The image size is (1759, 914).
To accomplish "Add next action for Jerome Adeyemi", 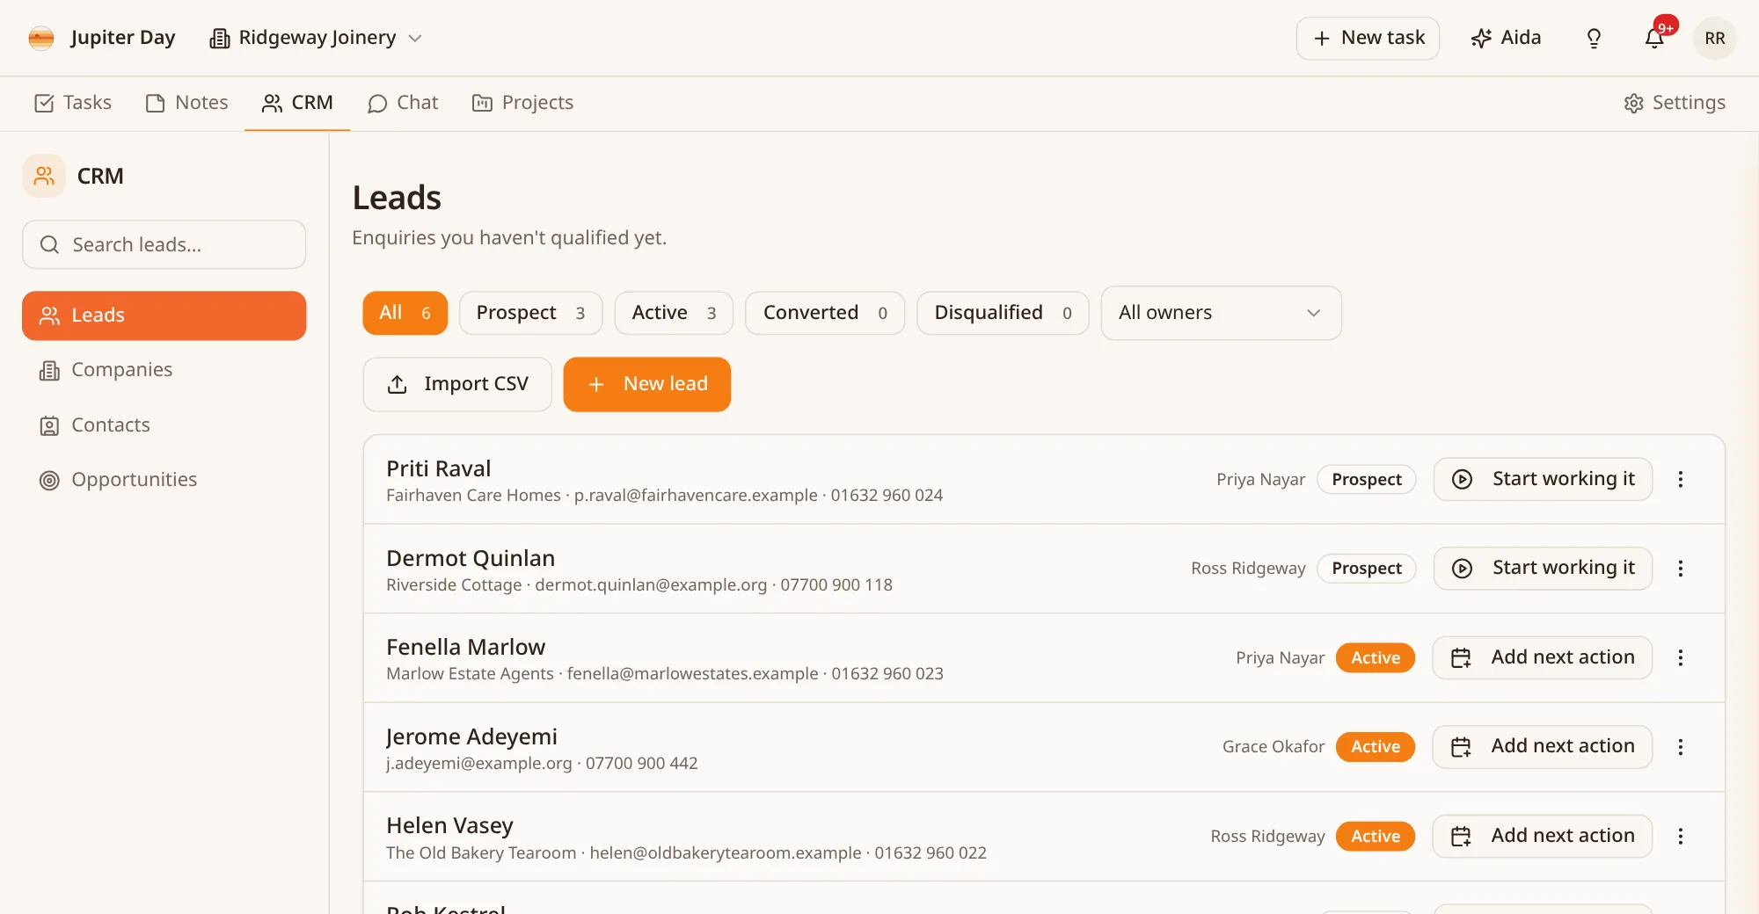I will [1543, 747].
